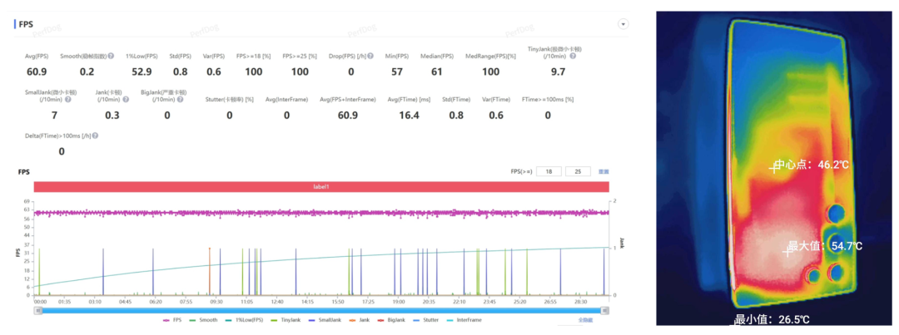Image resolution: width=899 pixels, height=335 pixels.
Task: Open help icon next to Smooth metric
Action: point(112,57)
